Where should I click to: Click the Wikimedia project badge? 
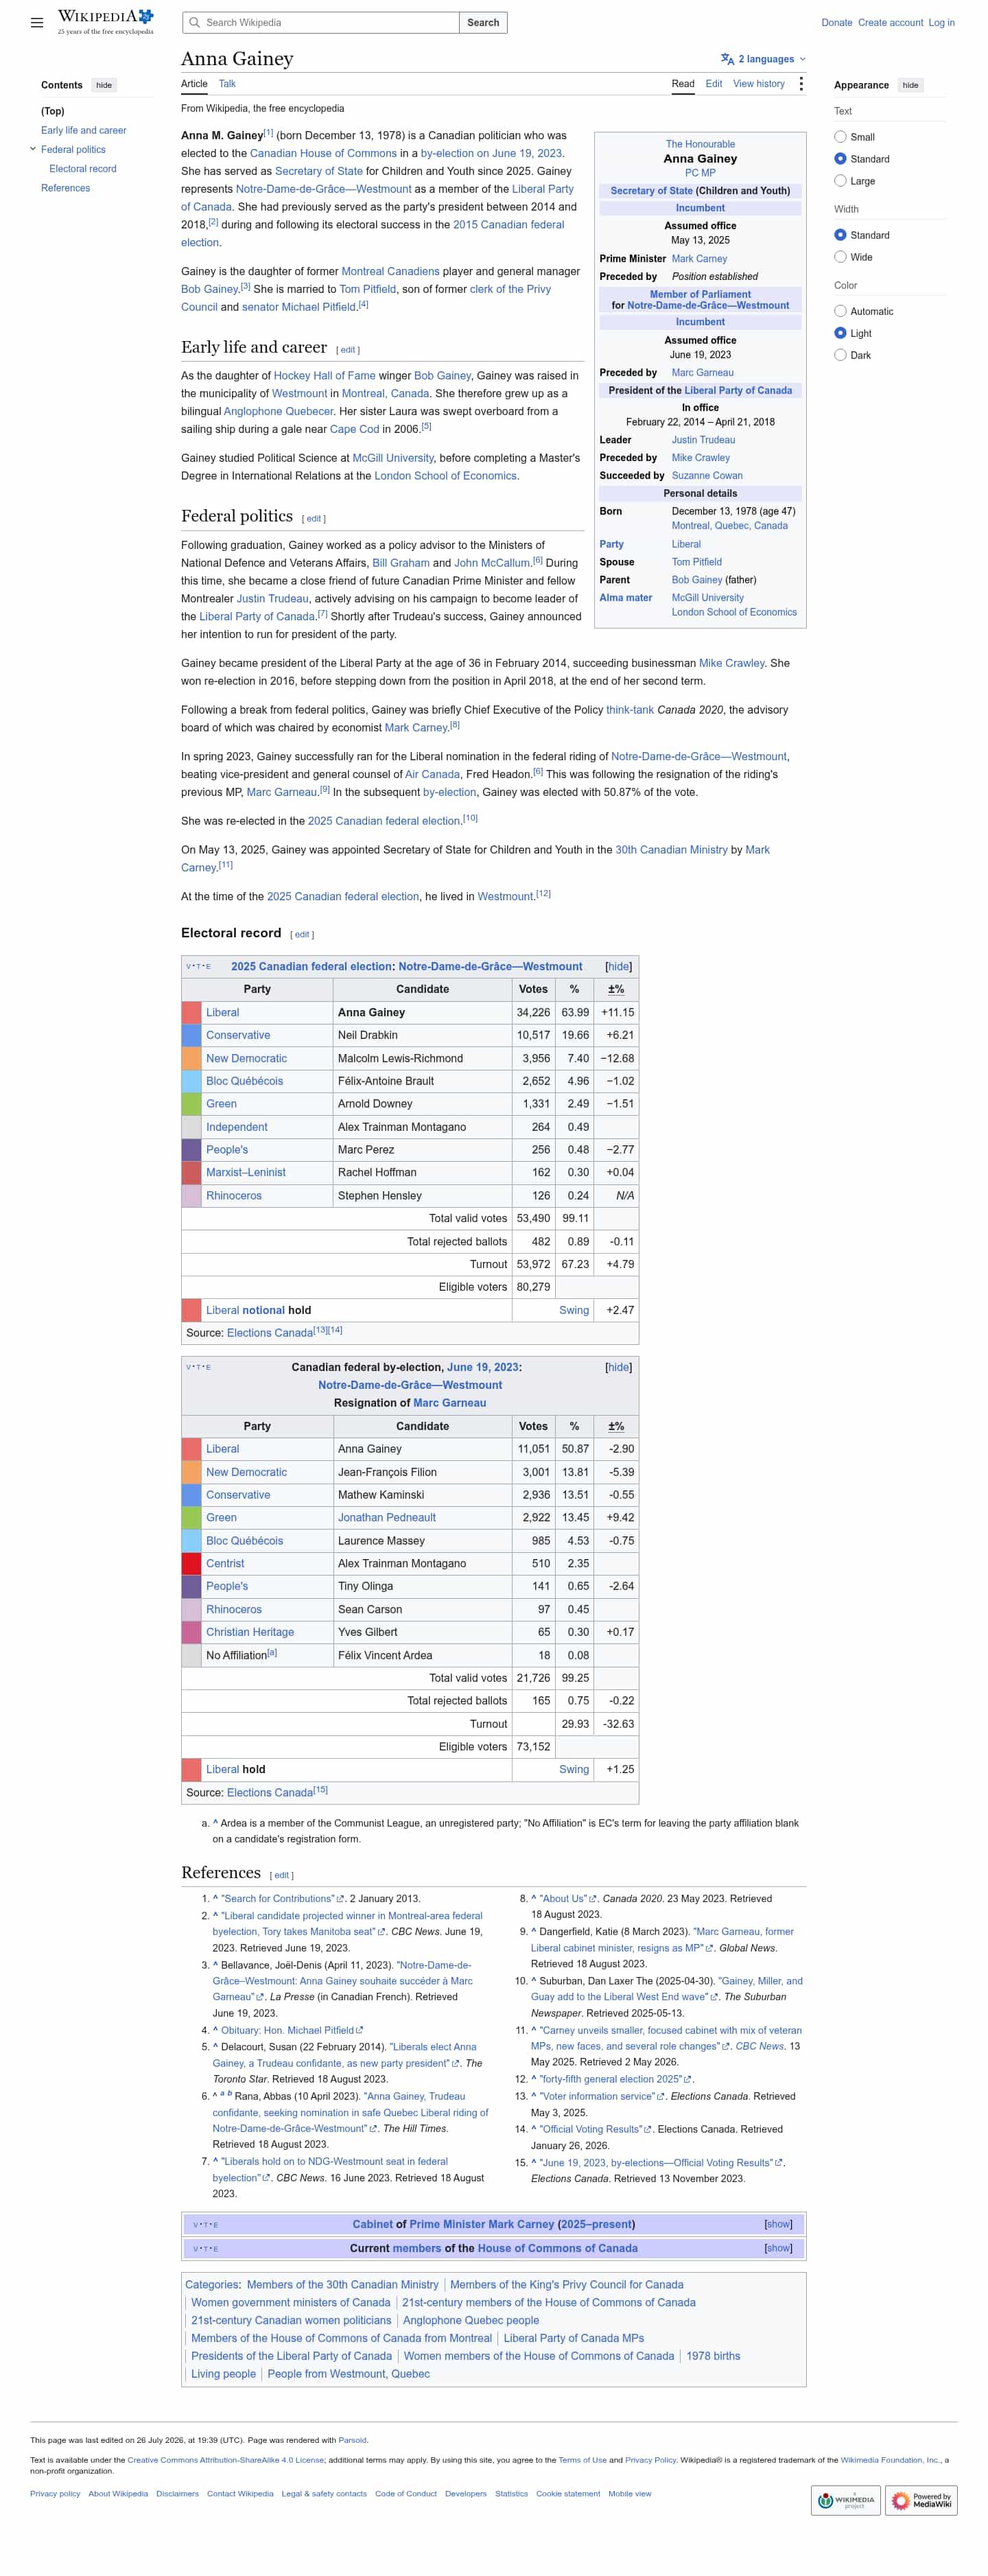[x=845, y=2500]
